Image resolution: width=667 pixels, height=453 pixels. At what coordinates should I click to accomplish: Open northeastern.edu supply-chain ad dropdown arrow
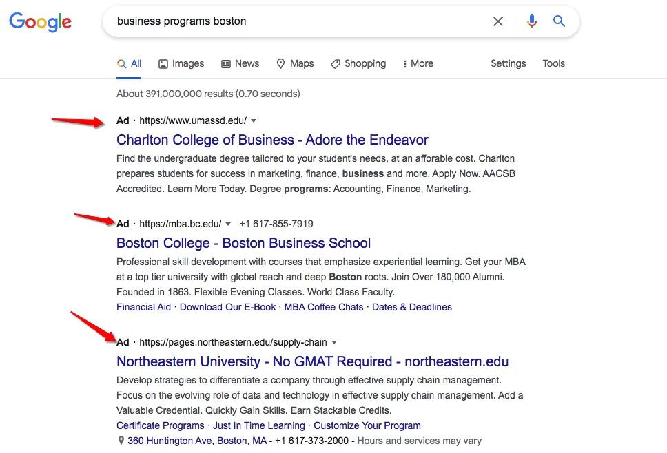pos(334,343)
